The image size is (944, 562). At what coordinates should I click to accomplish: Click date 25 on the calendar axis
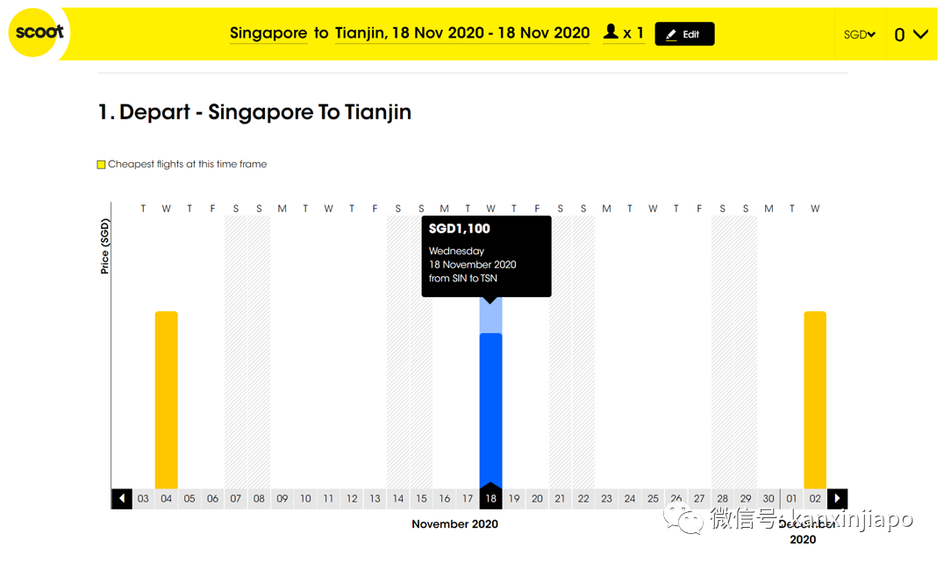pyautogui.click(x=654, y=498)
